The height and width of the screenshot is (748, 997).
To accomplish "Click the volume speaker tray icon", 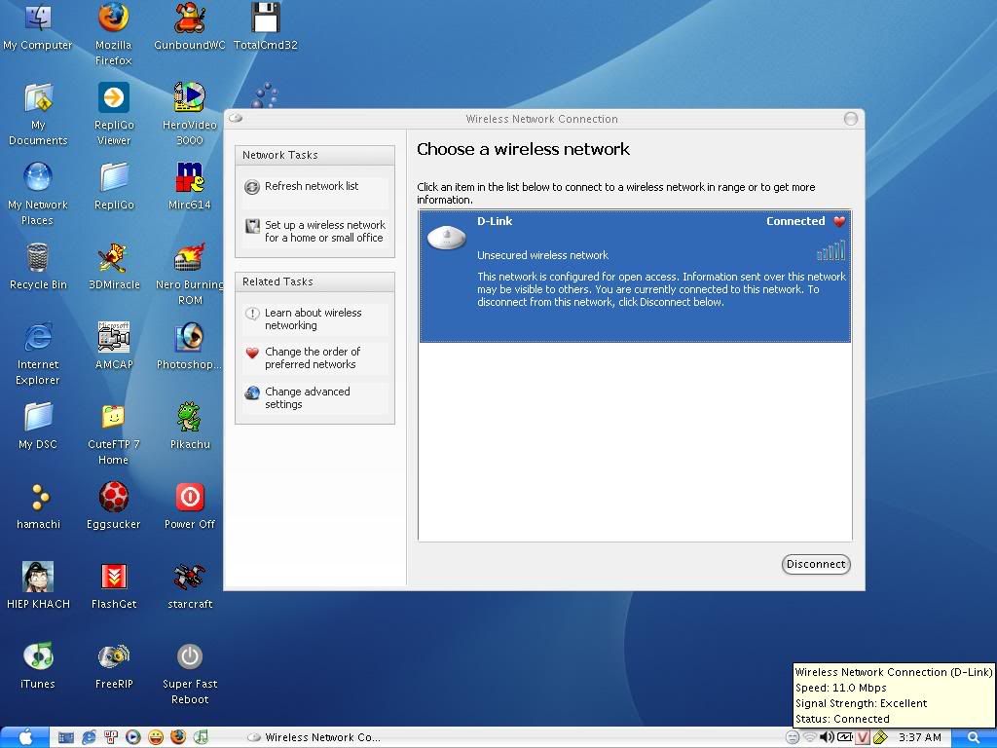I will pos(828,737).
